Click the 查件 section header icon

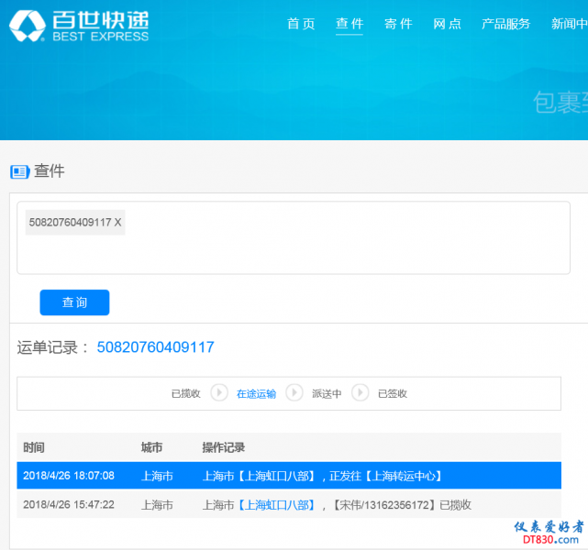click(x=20, y=171)
